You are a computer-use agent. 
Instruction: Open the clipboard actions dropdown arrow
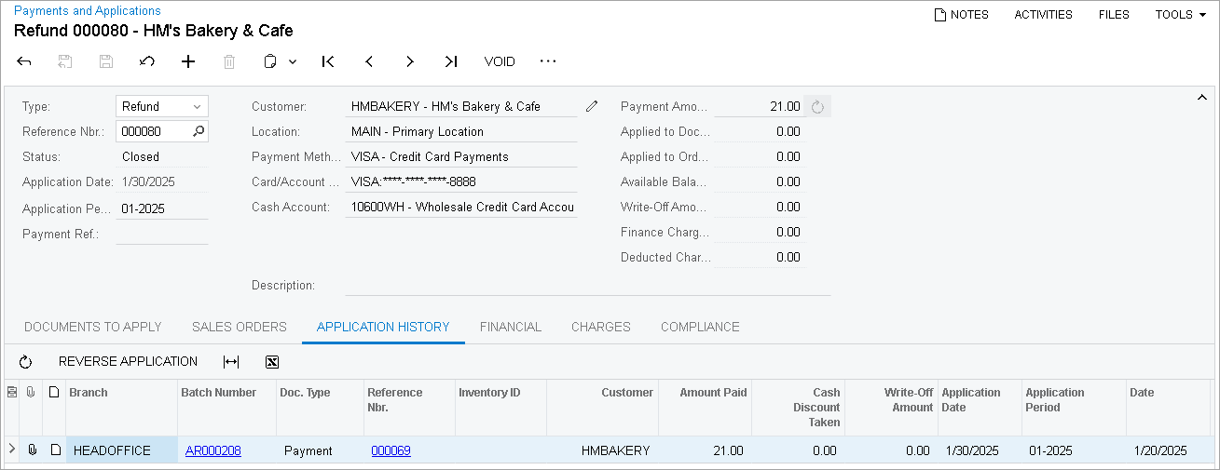293,61
